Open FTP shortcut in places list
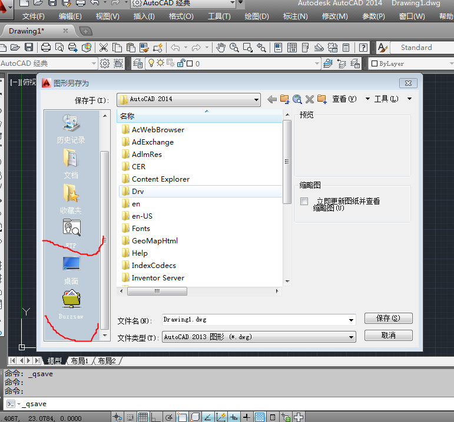This screenshot has height=422, width=454. click(71, 233)
